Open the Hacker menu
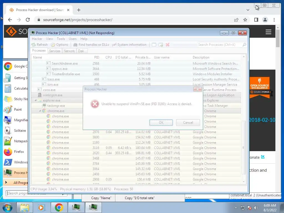 (x=37, y=39)
